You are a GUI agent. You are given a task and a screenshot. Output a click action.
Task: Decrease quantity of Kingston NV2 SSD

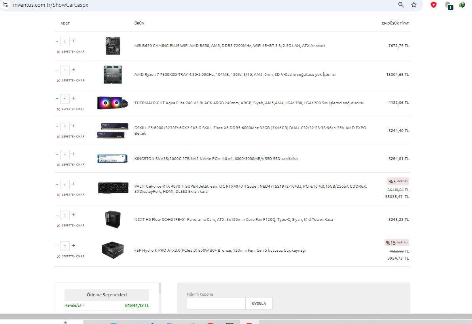pyautogui.click(x=57, y=154)
